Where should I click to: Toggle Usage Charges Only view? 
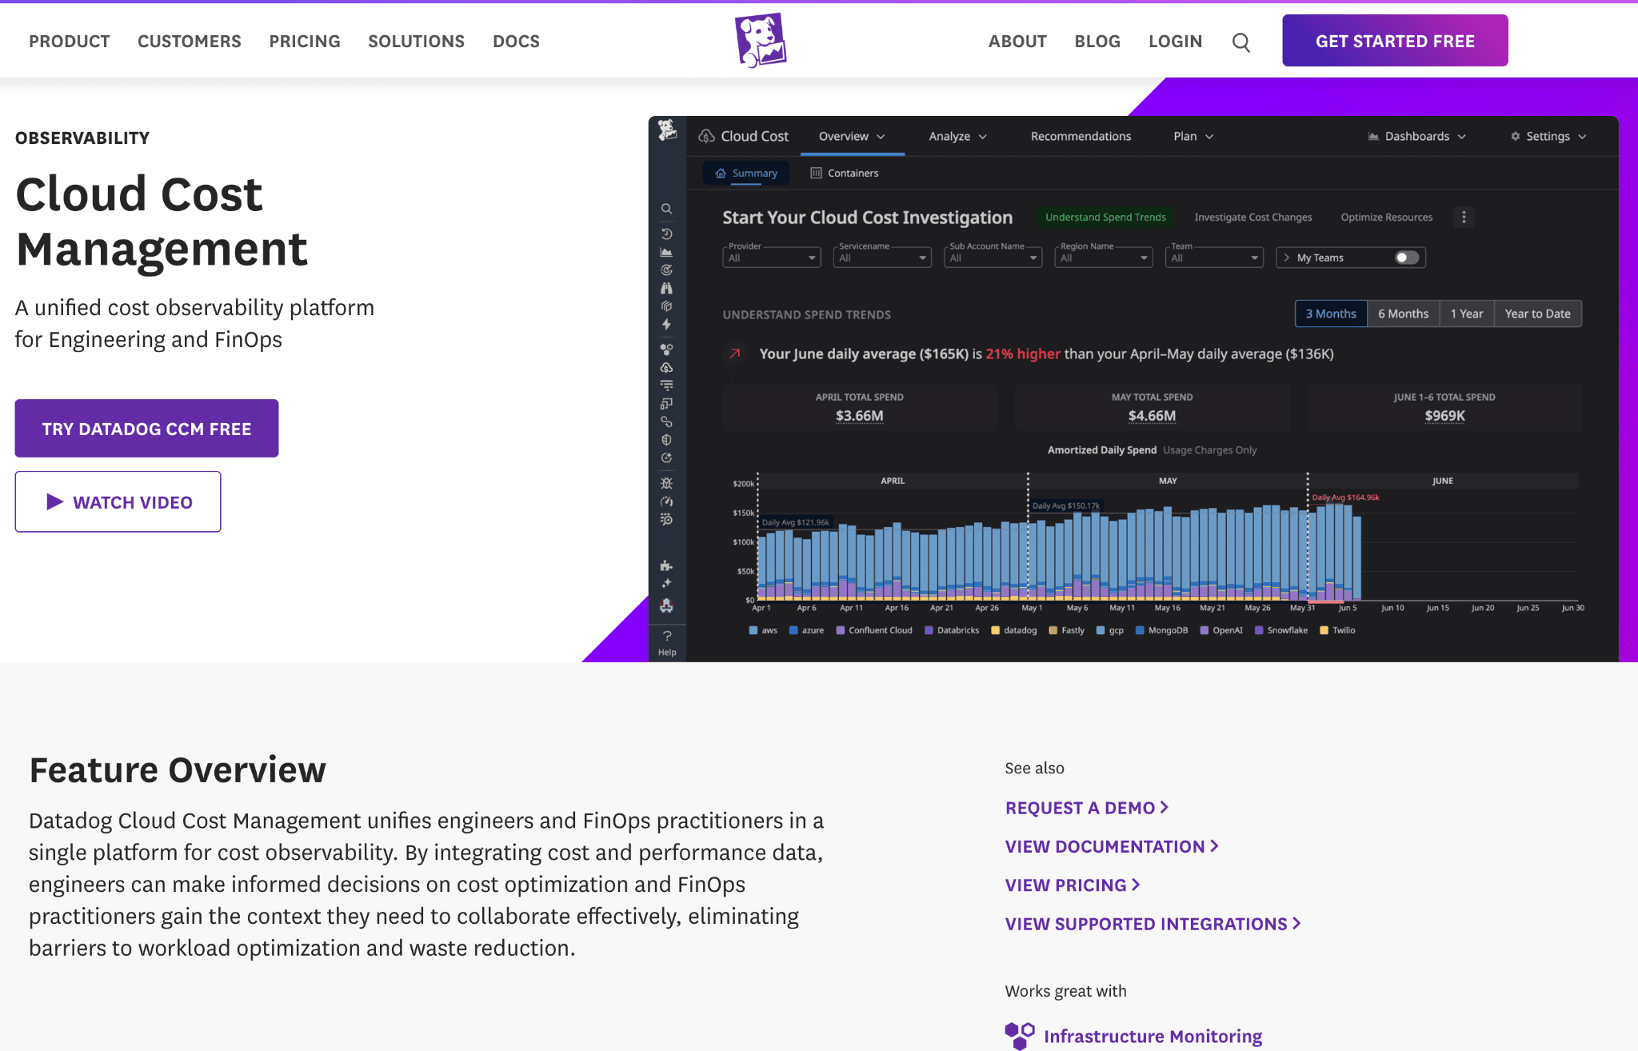point(1209,450)
